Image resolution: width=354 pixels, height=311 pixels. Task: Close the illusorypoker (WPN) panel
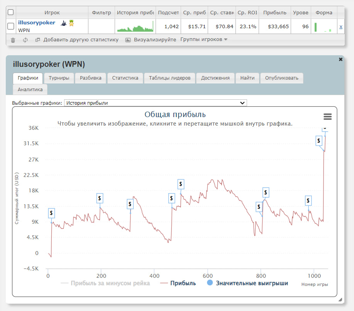click(x=340, y=59)
